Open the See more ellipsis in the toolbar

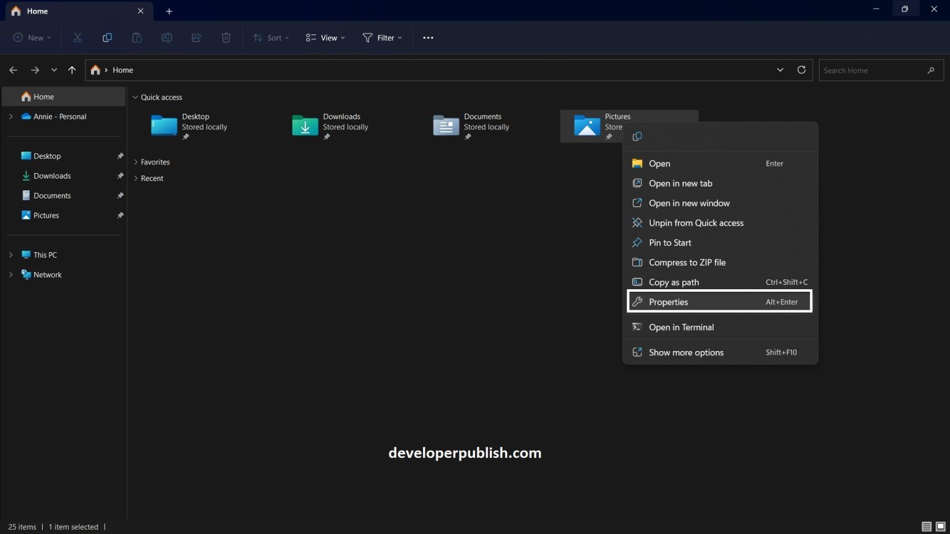point(428,38)
